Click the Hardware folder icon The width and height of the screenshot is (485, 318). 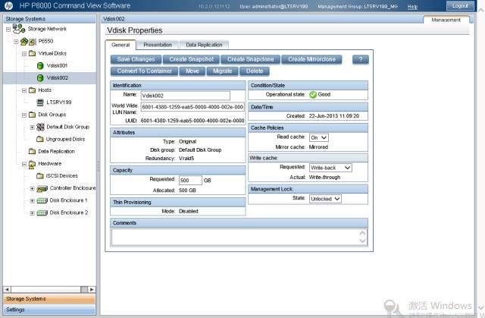click(x=32, y=164)
